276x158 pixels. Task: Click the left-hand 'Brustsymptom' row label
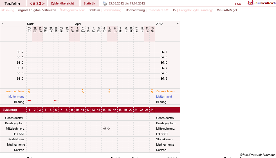click(15, 123)
